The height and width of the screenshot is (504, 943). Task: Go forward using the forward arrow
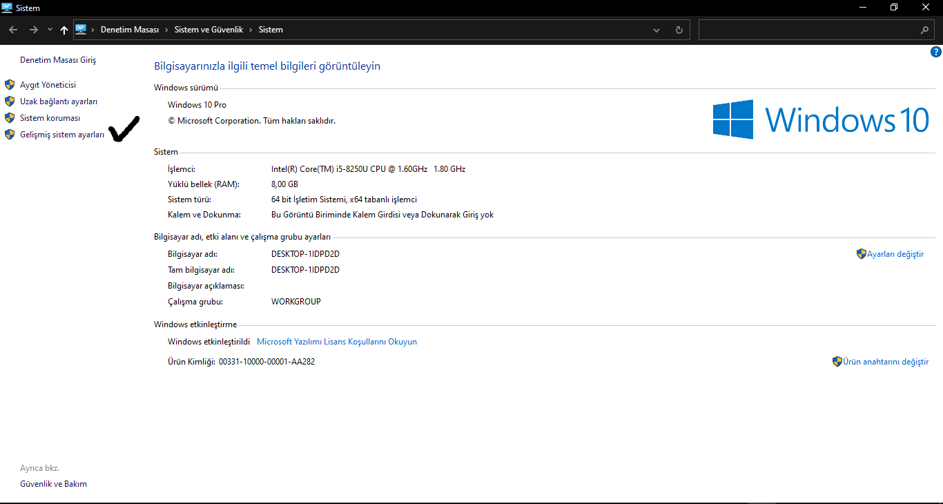pyautogui.click(x=33, y=30)
